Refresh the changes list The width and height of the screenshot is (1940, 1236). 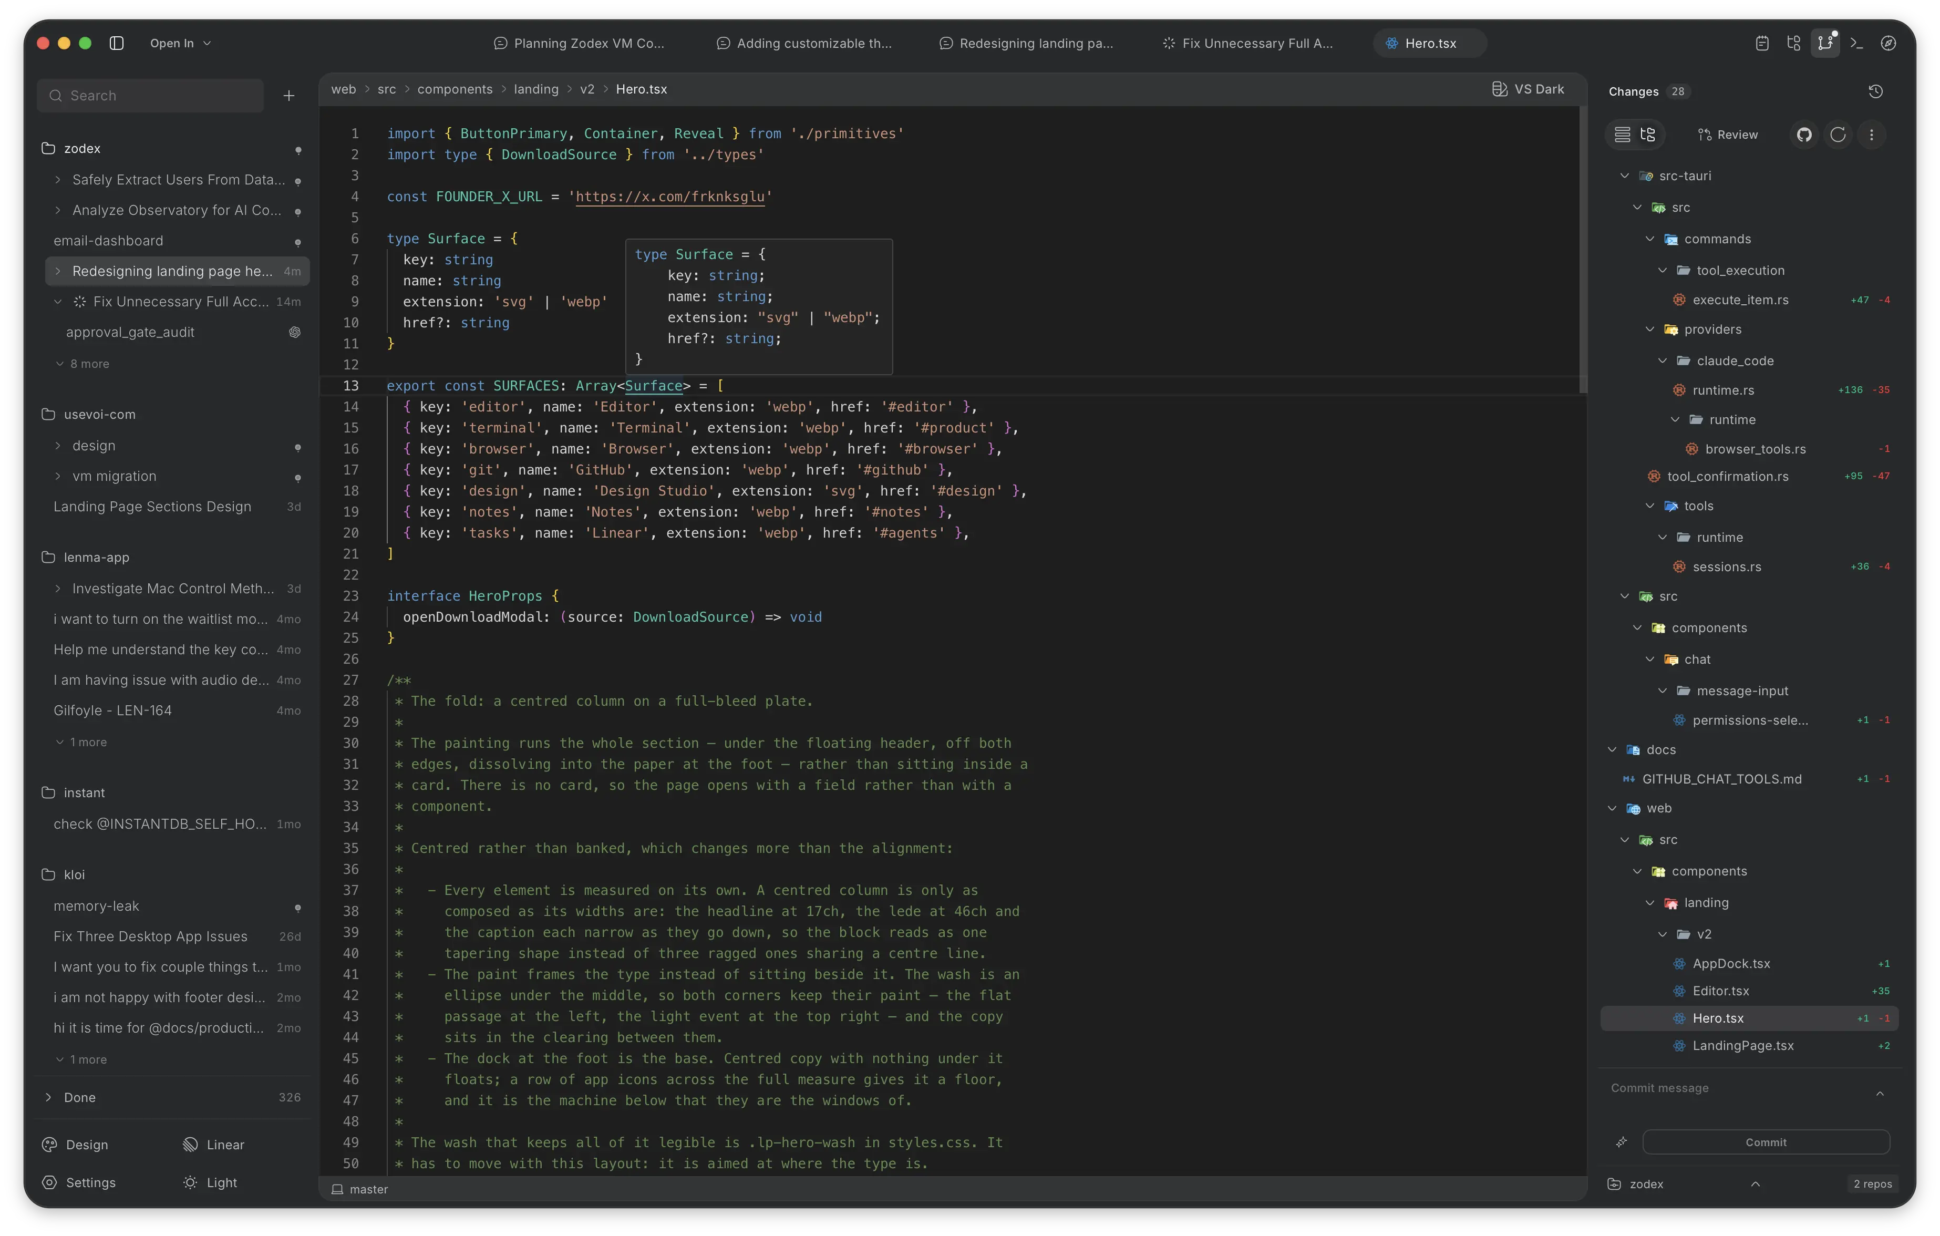click(x=1838, y=135)
